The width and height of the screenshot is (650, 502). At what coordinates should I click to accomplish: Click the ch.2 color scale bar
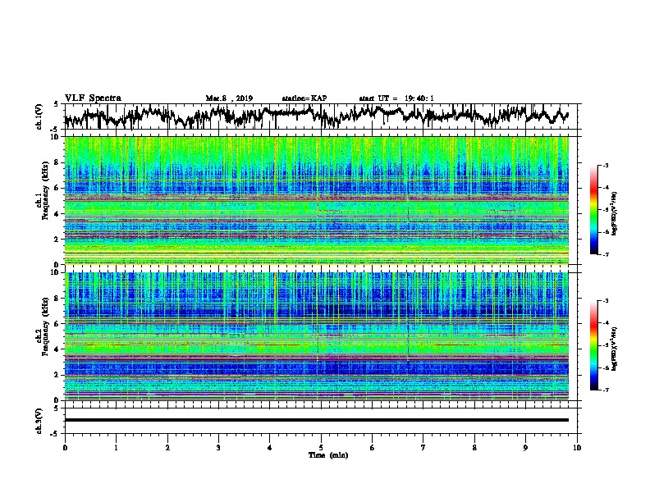[x=594, y=345]
